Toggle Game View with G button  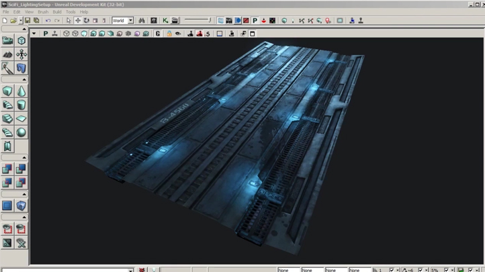tap(158, 34)
